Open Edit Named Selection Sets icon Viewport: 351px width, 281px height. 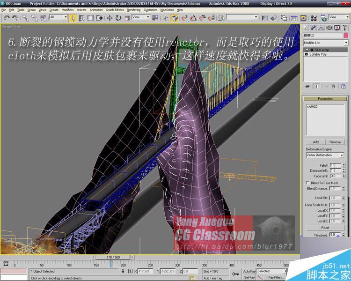coord(221,18)
